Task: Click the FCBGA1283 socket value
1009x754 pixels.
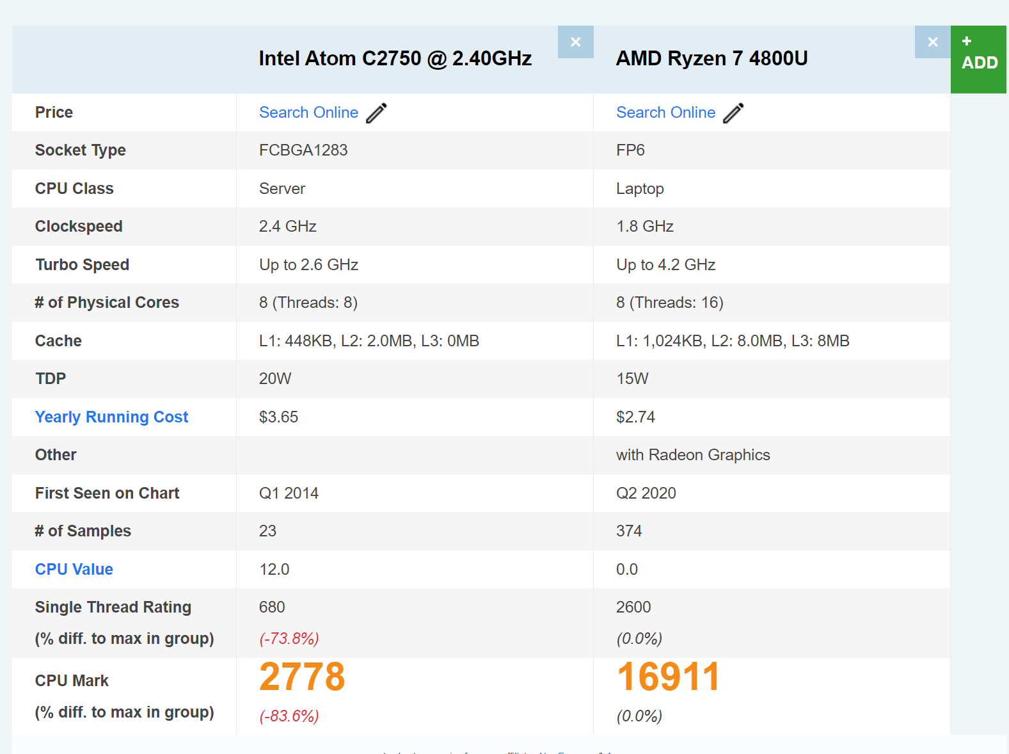Action: (303, 150)
